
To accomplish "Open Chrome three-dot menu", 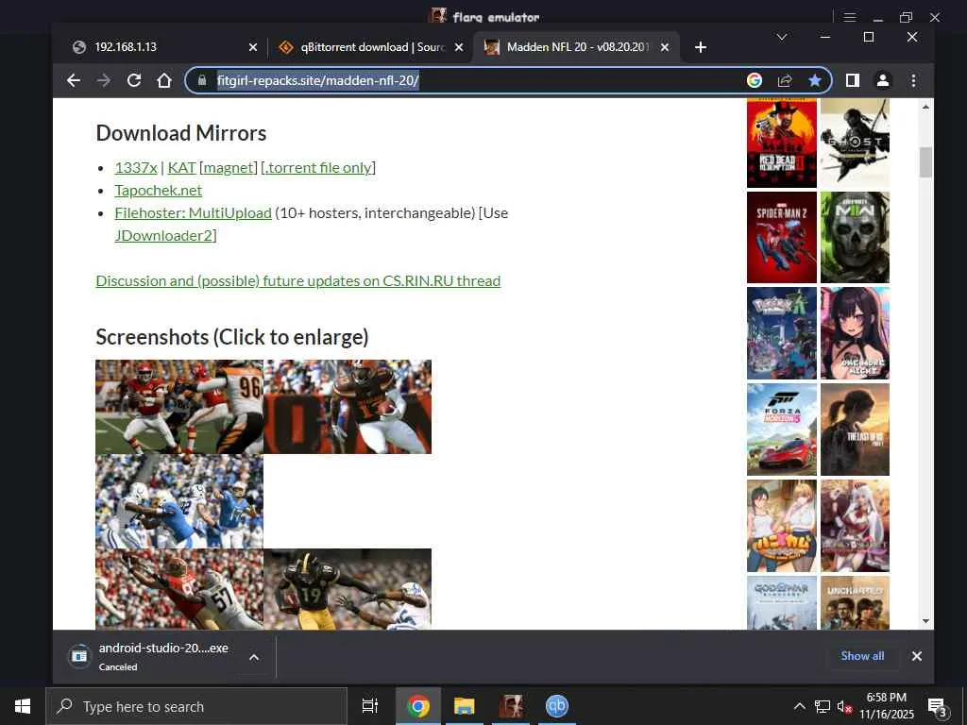I will (x=913, y=80).
